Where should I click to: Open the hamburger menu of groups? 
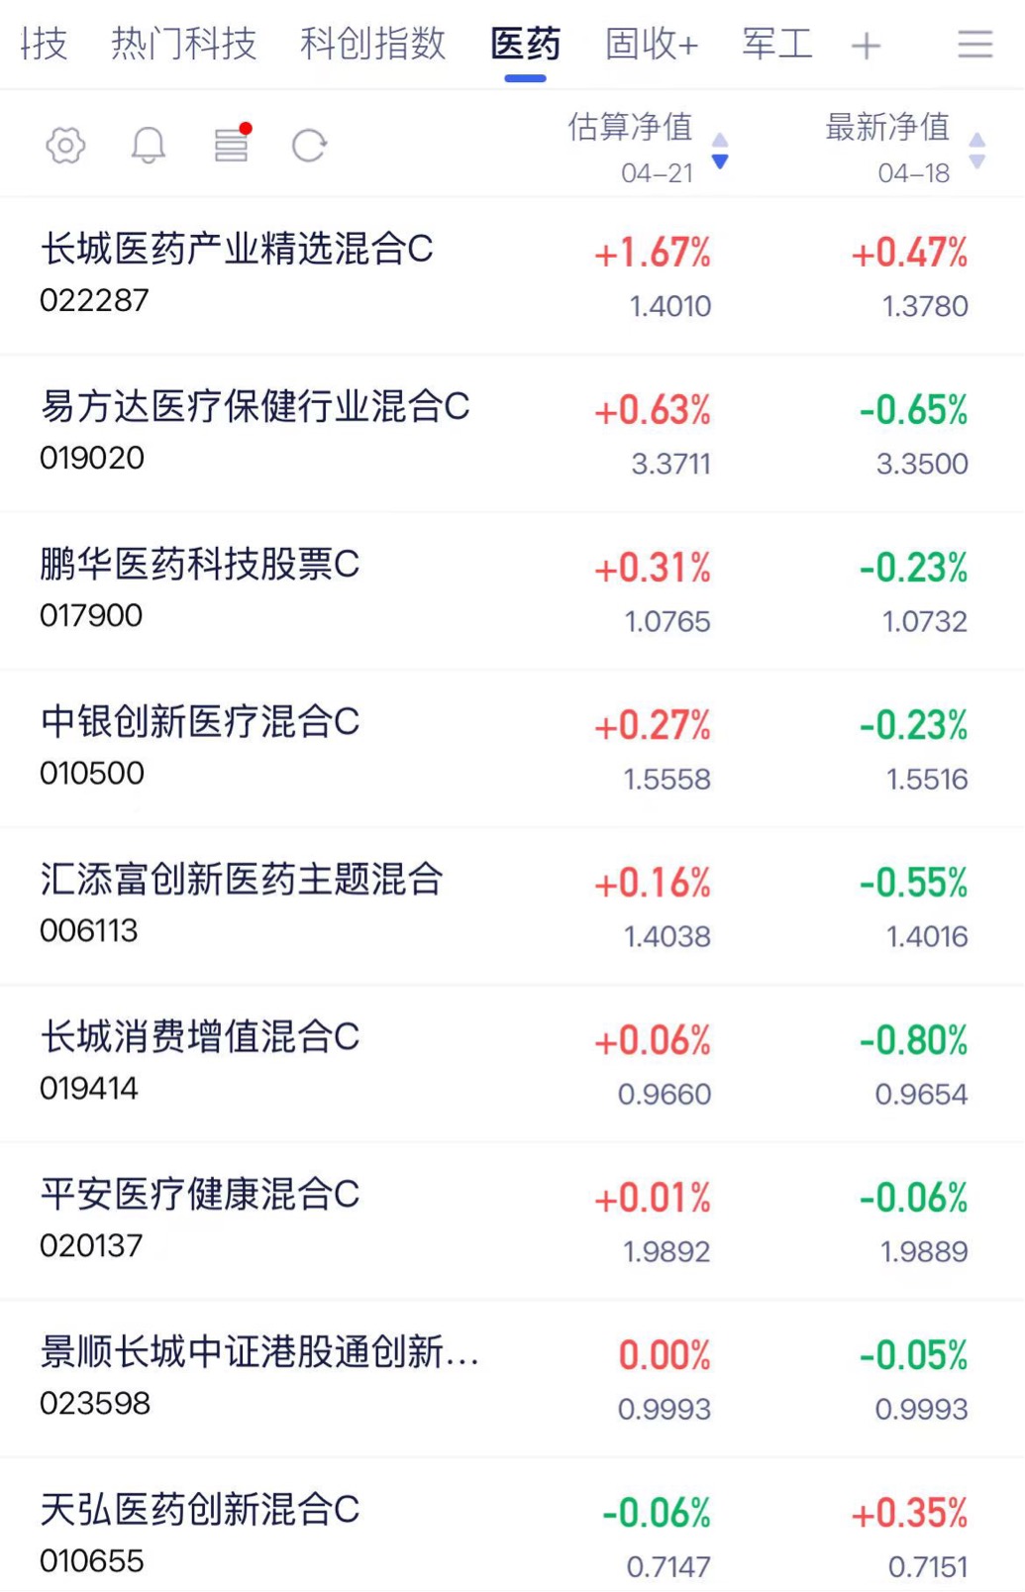click(974, 45)
